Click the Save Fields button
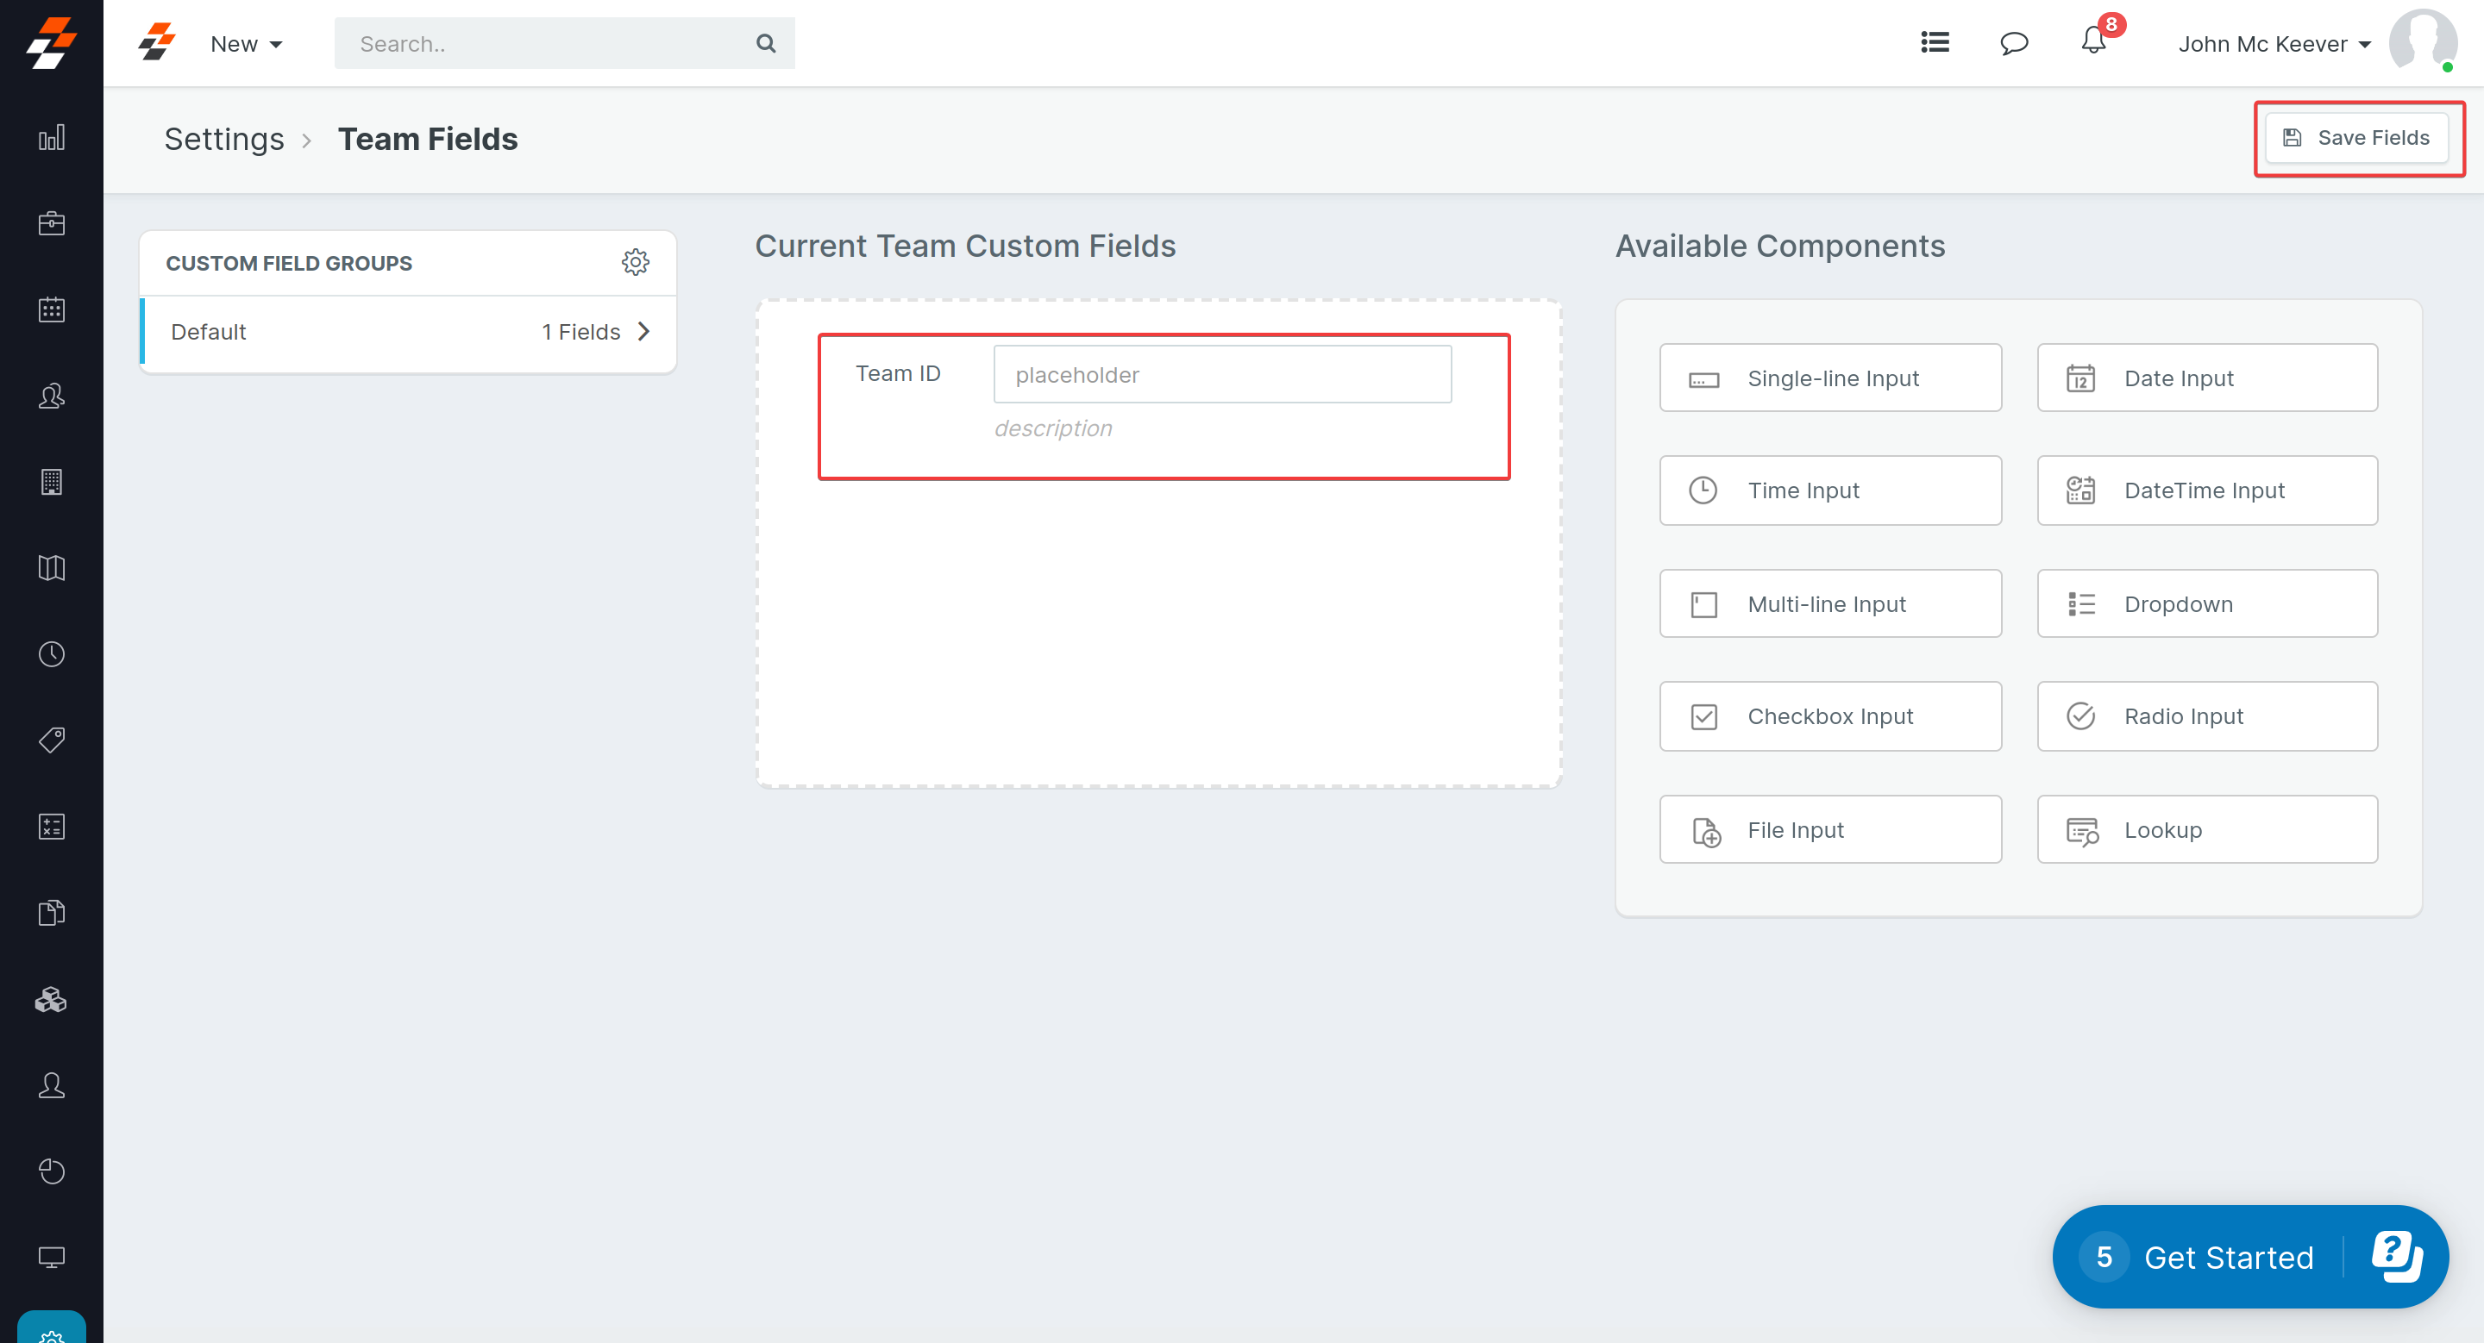This screenshot has height=1343, width=2484. pyautogui.click(x=2355, y=138)
